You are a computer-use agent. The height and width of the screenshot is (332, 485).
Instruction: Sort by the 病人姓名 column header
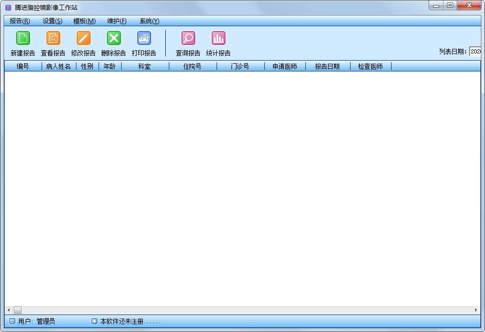(x=59, y=66)
